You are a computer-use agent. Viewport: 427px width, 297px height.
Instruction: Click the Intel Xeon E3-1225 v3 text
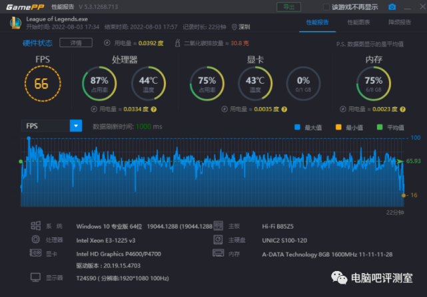[x=106, y=241]
